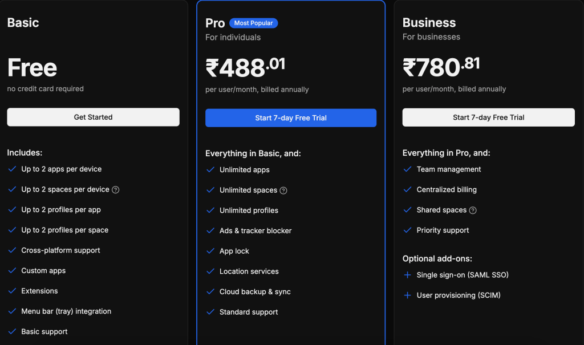Image resolution: width=584 pixels, height=345 pixels.
Task: Click the Most Popular badge
Action: point(253,23)
